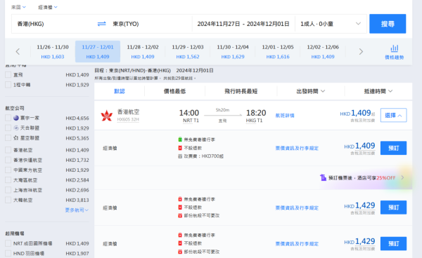This screenshot has height=258, width=422.
Task: Click the 14:00 departure time
Action: coord(189,113)
